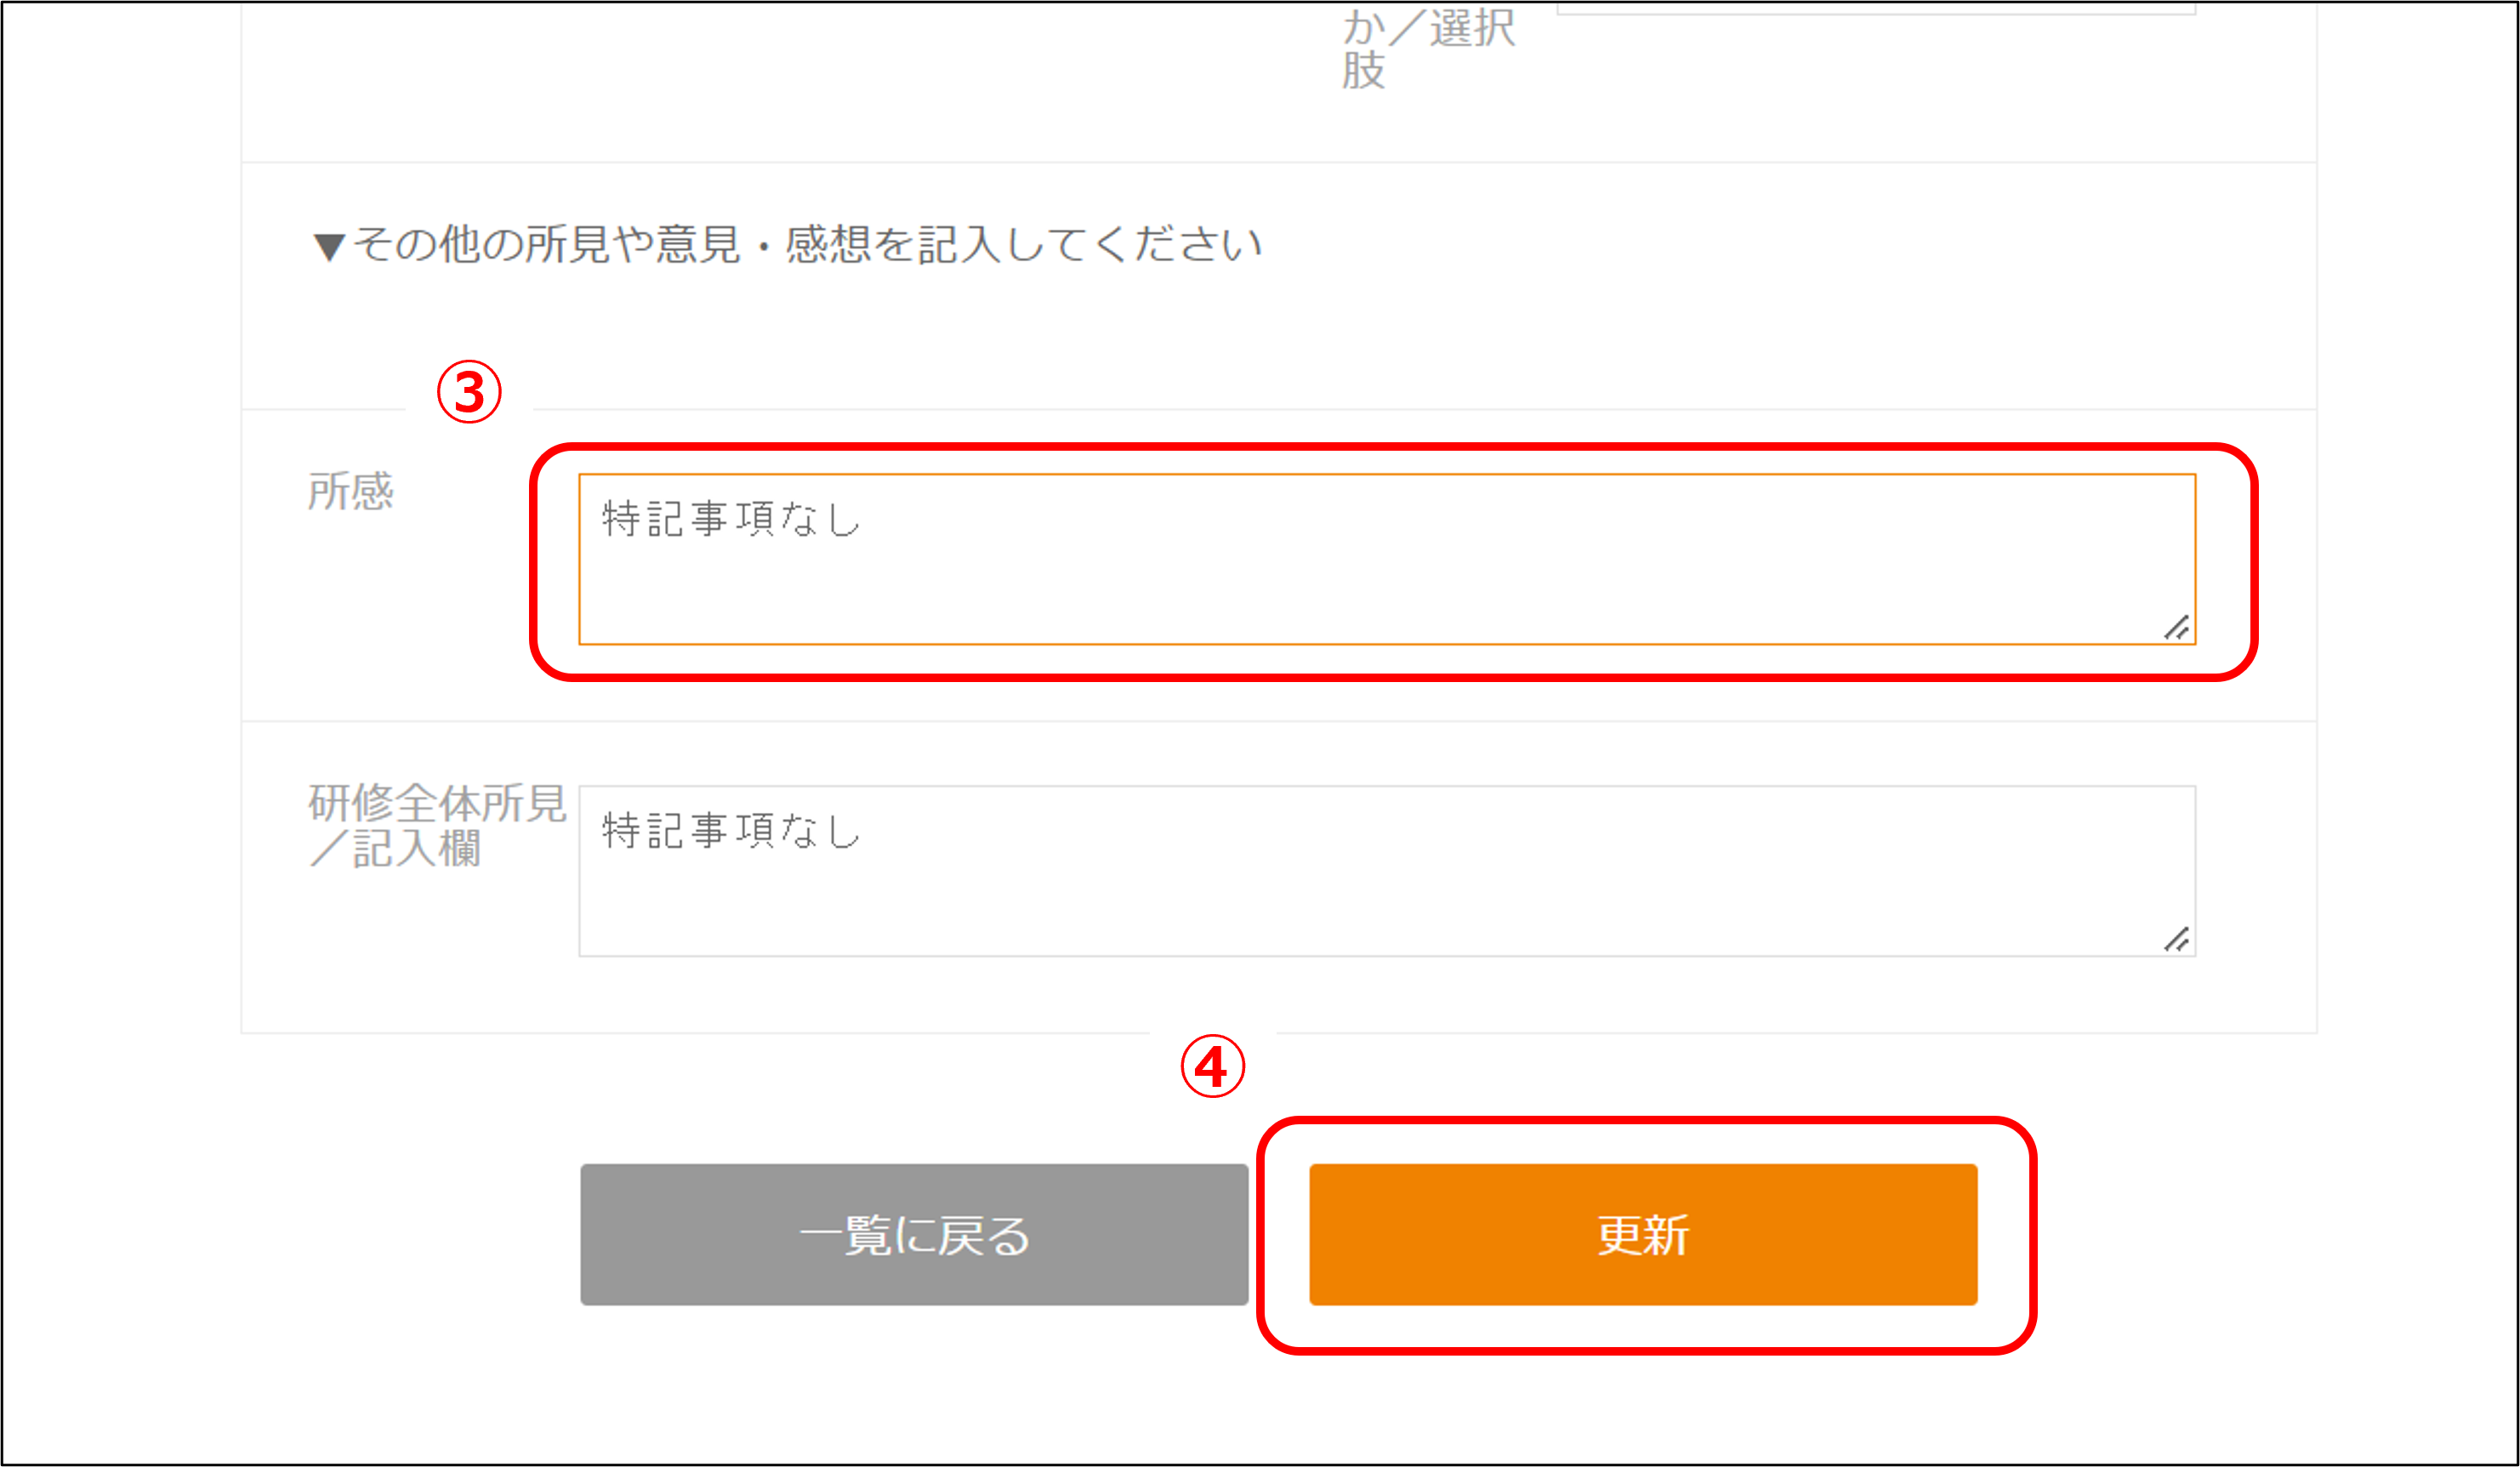Click resize grip on 研修全体所見 text area
Screen dimensions: 2520x1467
point(2176,940)
